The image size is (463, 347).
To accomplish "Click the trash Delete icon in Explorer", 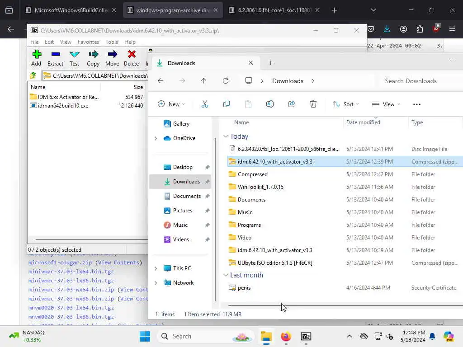I will click(x=313, y=104).
